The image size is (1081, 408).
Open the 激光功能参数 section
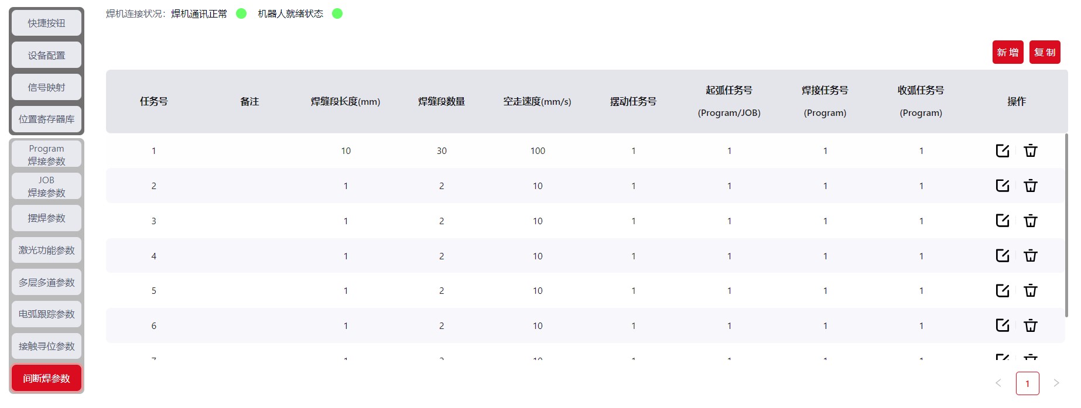pyautogui.click(x=46, y=250)
